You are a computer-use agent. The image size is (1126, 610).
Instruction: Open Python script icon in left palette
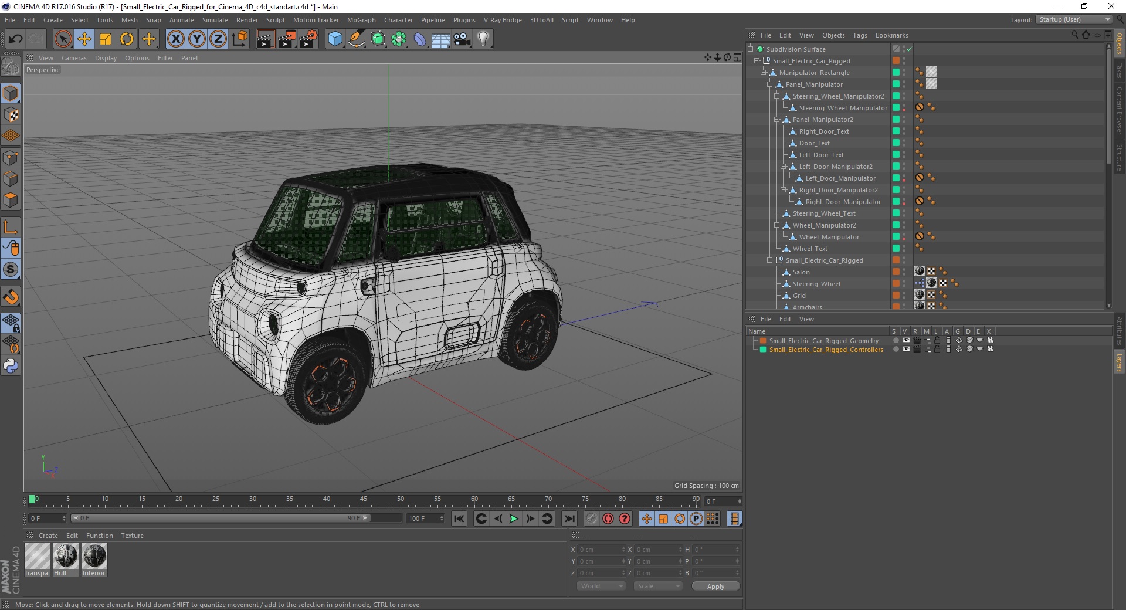(11, 366)
